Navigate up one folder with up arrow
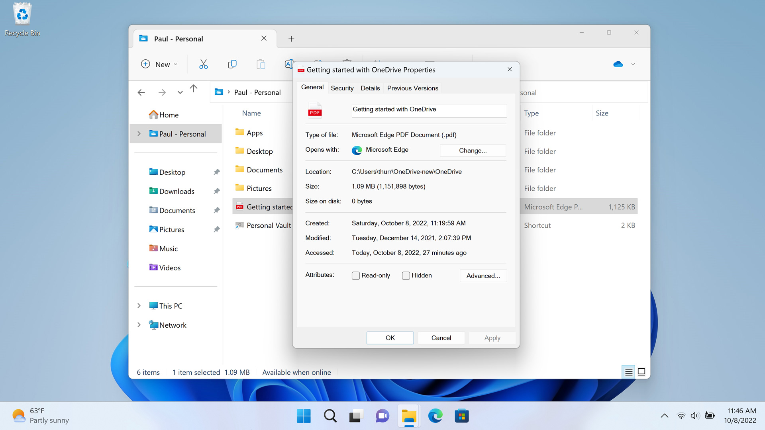This screenshot has height=430, width=765. point(194,89)
